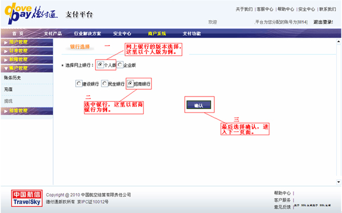Open 行业解决方案 navigation item
This screenshot has height=213, width=342.
click(87, 34)
